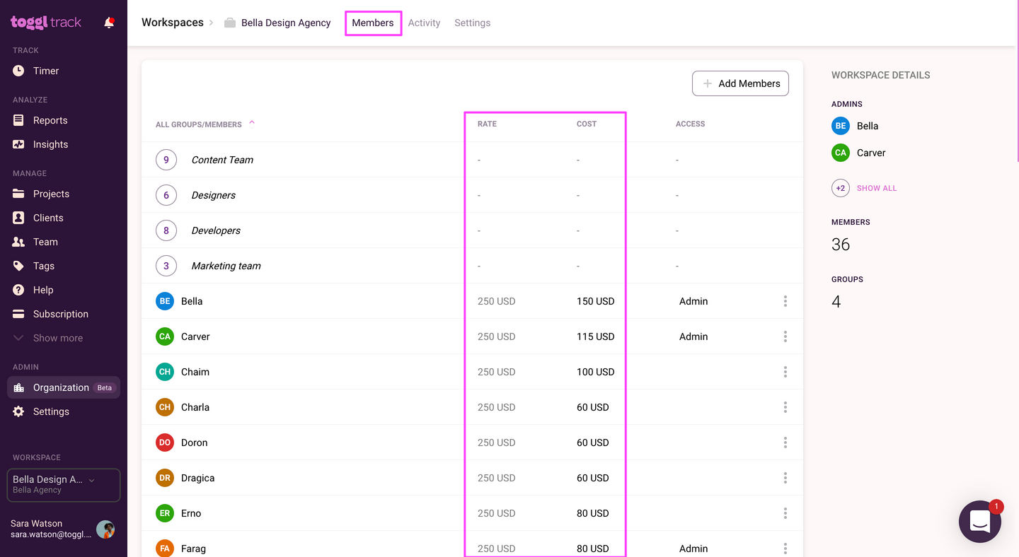Switch to the Activity tab

[424, 23]
